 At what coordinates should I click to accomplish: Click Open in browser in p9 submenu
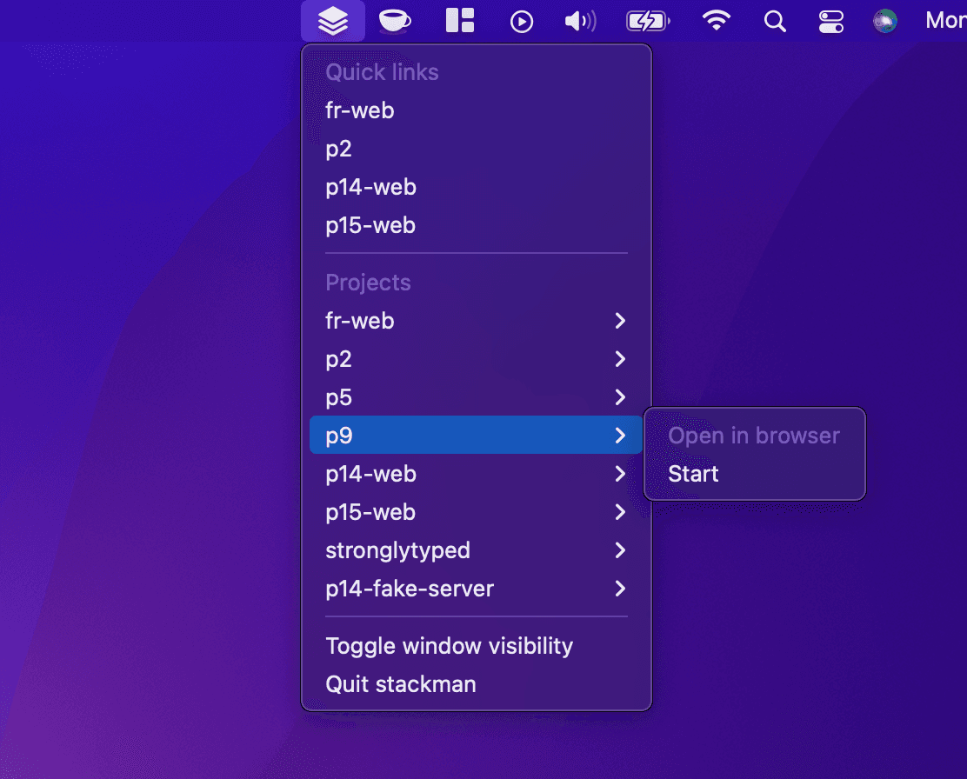(x=754, y=436)
